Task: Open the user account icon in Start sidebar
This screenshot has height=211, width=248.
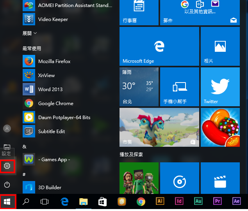Action: [7, 128]
